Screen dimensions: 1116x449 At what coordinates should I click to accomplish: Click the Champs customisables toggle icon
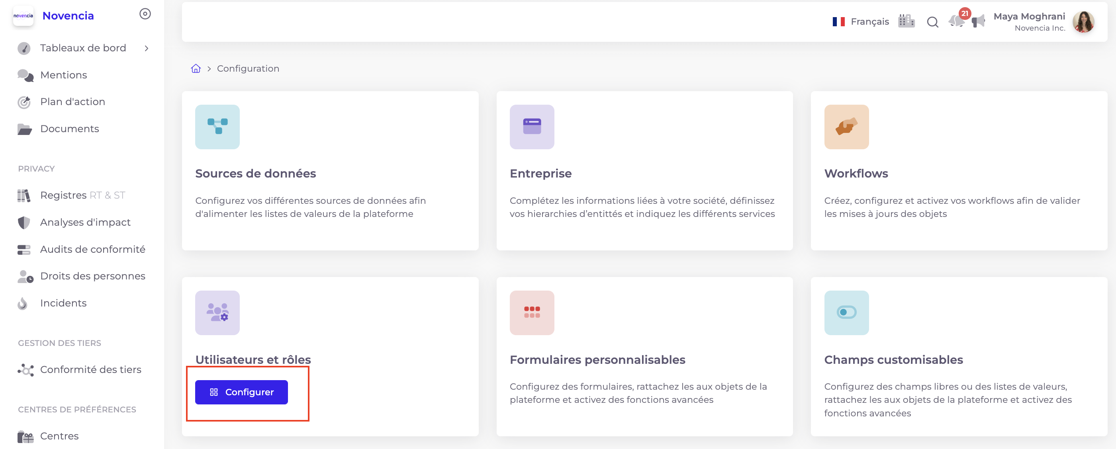pyautogui.click(x=846, y=312)
